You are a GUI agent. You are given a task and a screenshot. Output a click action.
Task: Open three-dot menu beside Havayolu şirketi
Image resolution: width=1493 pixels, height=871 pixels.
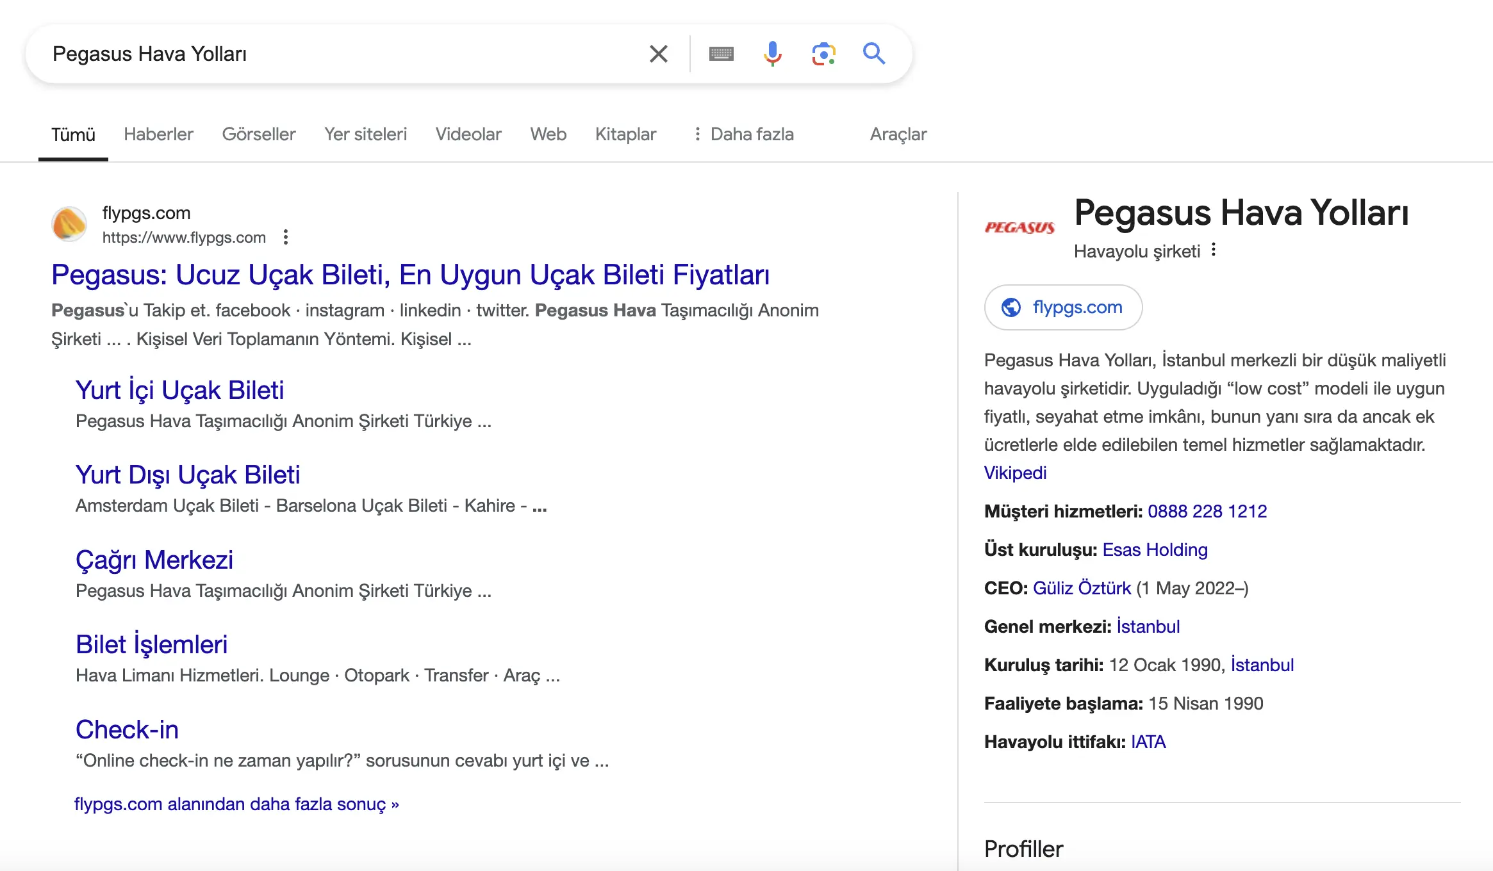point(1214,250)
